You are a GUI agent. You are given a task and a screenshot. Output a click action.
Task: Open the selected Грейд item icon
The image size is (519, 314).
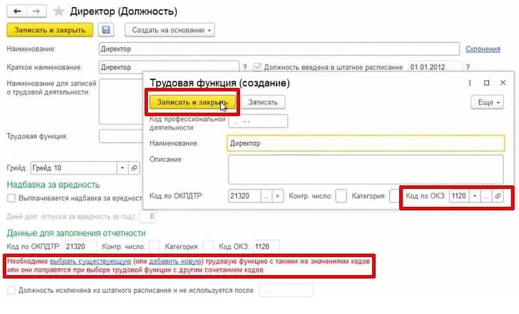tap(134, 168)
